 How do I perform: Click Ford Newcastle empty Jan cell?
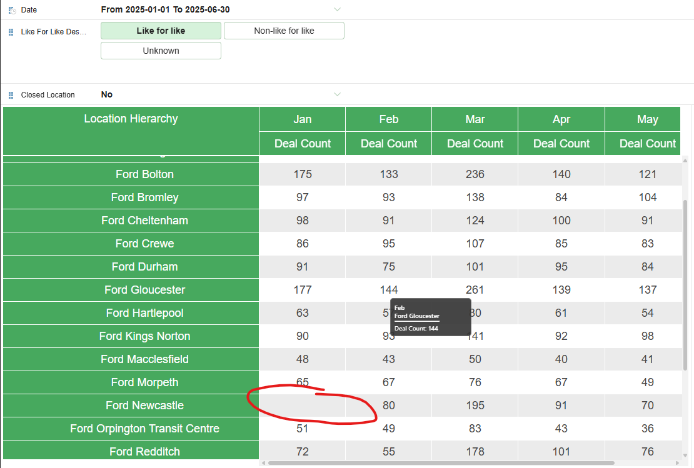pos(303,405)
